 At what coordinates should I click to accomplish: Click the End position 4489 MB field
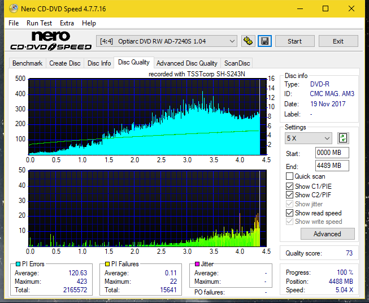[x=332, y=166]
